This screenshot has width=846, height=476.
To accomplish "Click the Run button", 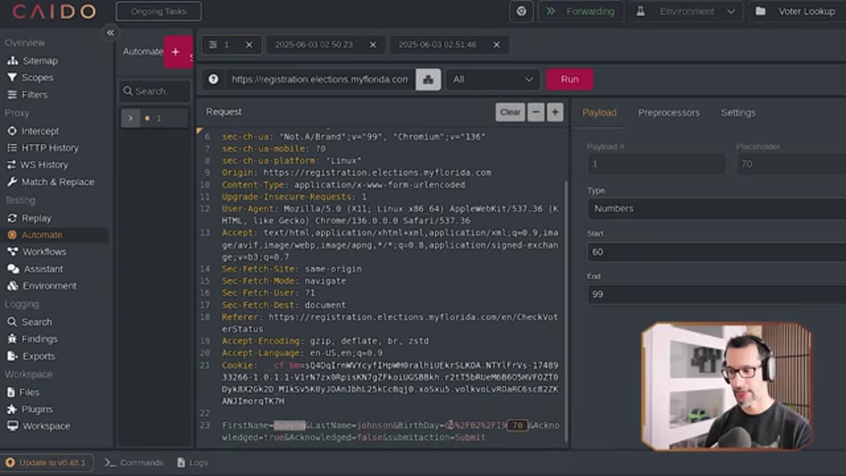I will (x=570, y=79).
